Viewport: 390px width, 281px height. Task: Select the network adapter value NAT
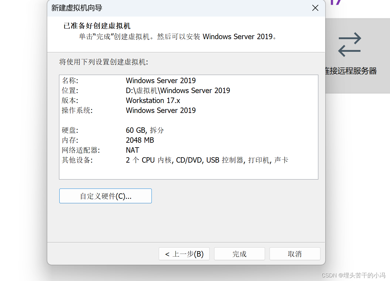pyautogui.click(x=133, y=150)
